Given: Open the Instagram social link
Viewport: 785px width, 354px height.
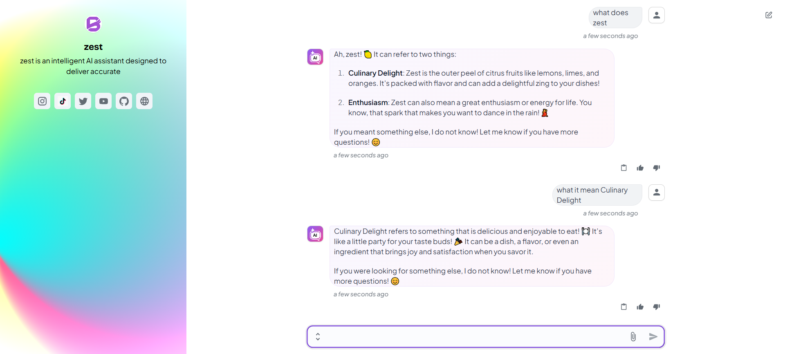Looking at the screenshot, I should pyautogui.click(x=42, y=101).
